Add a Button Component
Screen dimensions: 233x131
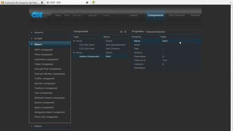(44, 103)
